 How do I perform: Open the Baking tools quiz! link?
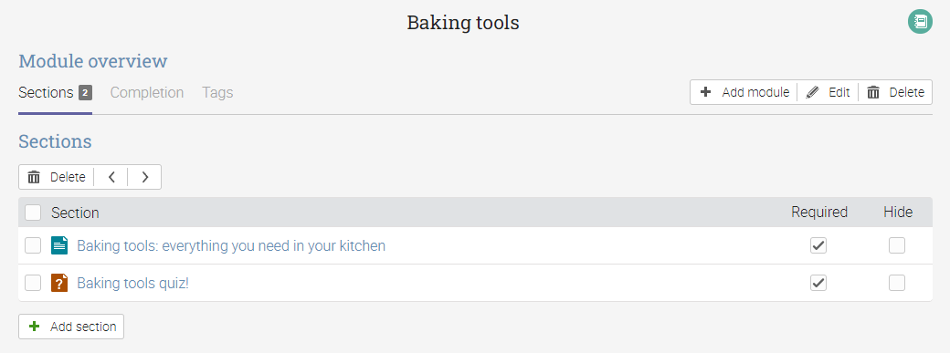[132, 283]
